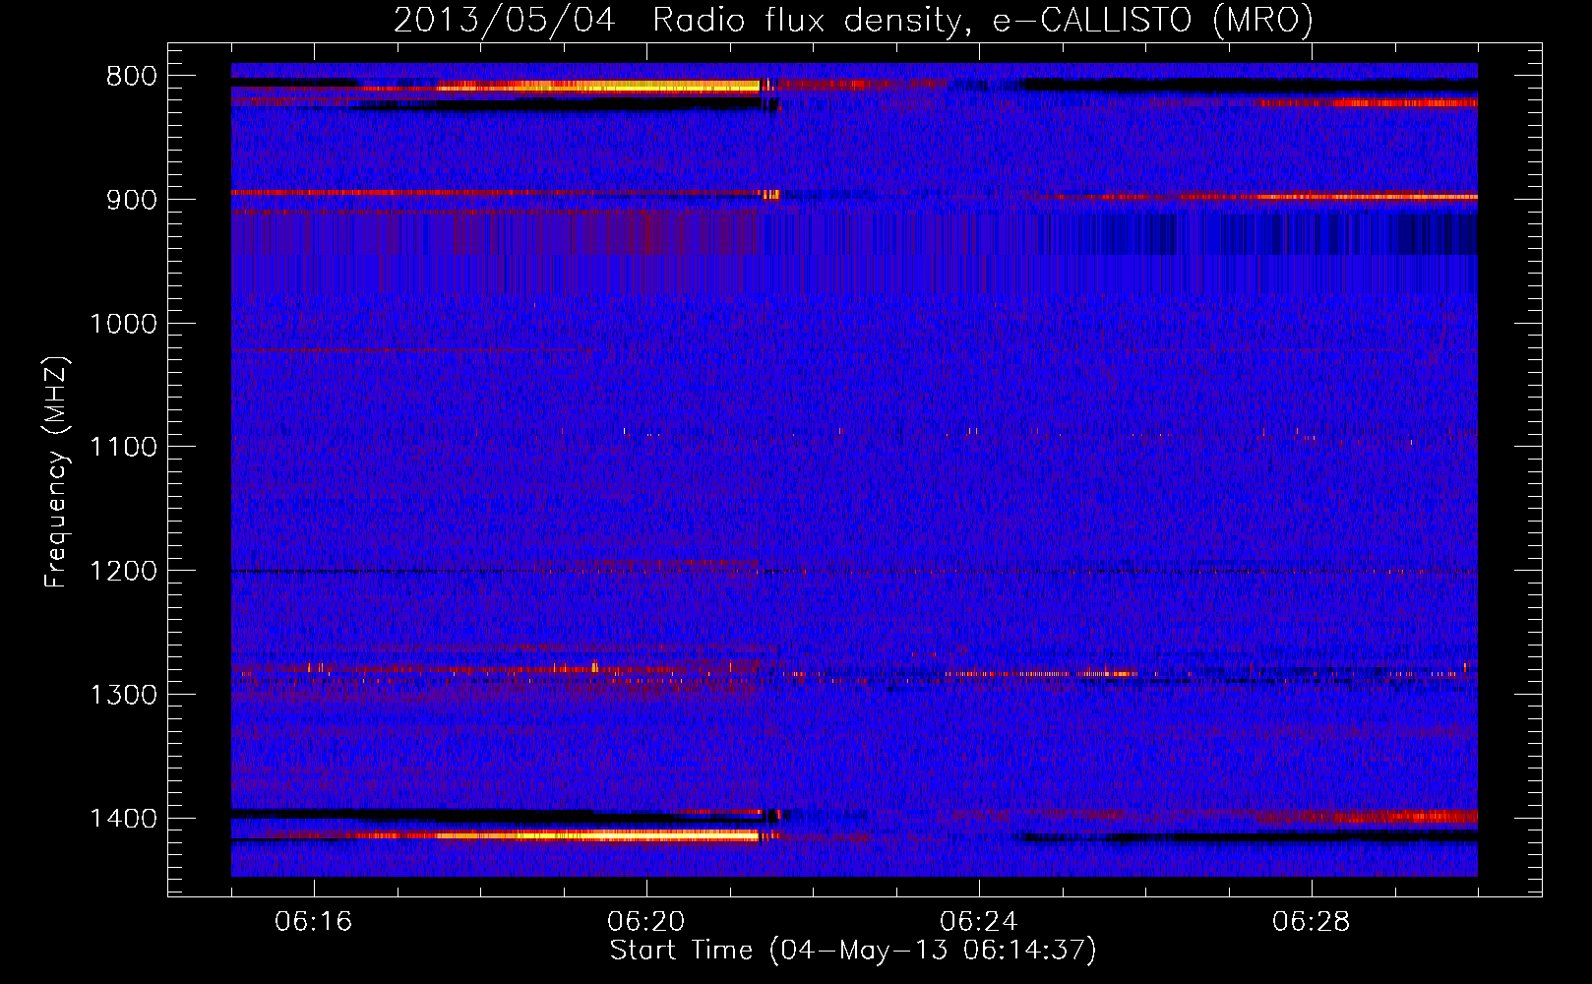The width and height of the screenshot is (1592, 984).
Task: Click the 06:24 time tick label
Action: [978, 922]
